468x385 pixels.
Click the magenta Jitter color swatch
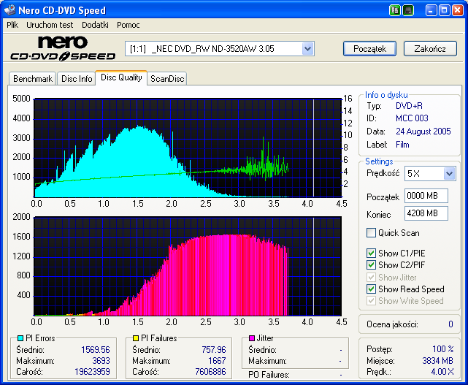[252, 338]
